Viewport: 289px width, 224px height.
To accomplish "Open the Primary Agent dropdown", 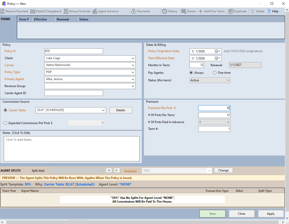I will coord(133,79).
